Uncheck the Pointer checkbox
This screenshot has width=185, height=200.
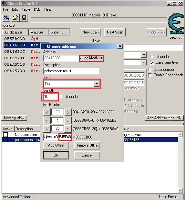pos(45,105)
